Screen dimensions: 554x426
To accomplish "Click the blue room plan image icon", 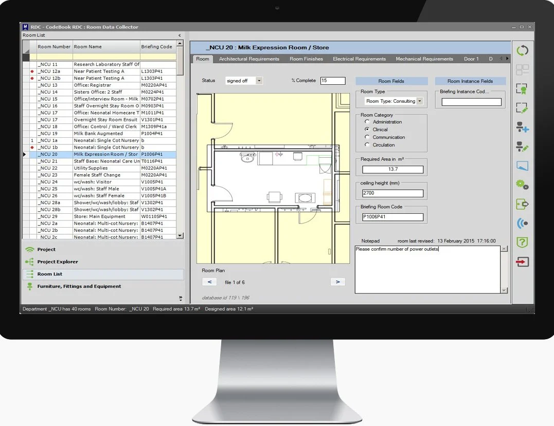I will 522,165.
